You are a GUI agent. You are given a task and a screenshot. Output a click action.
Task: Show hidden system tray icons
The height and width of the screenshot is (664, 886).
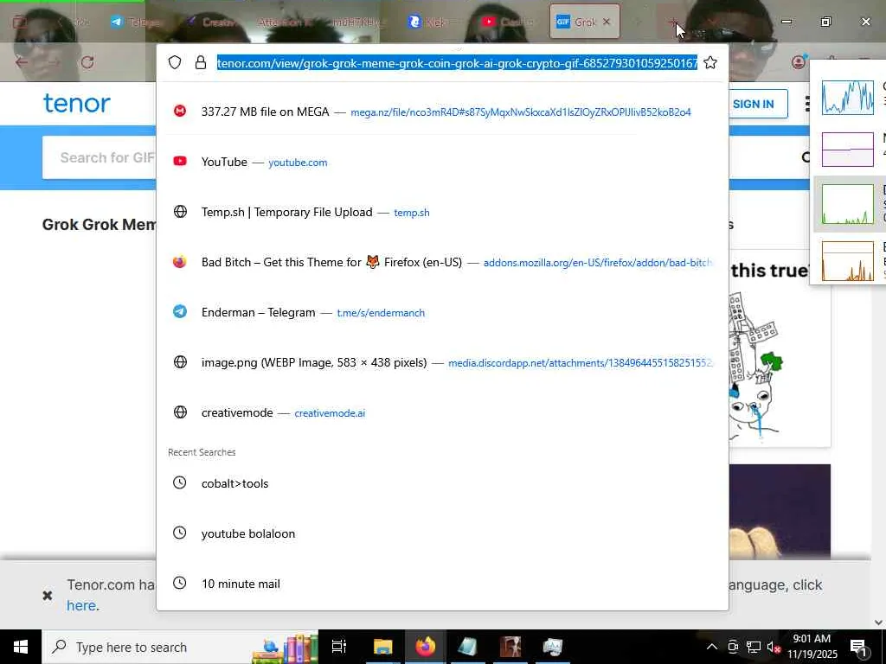coord(712,647)
